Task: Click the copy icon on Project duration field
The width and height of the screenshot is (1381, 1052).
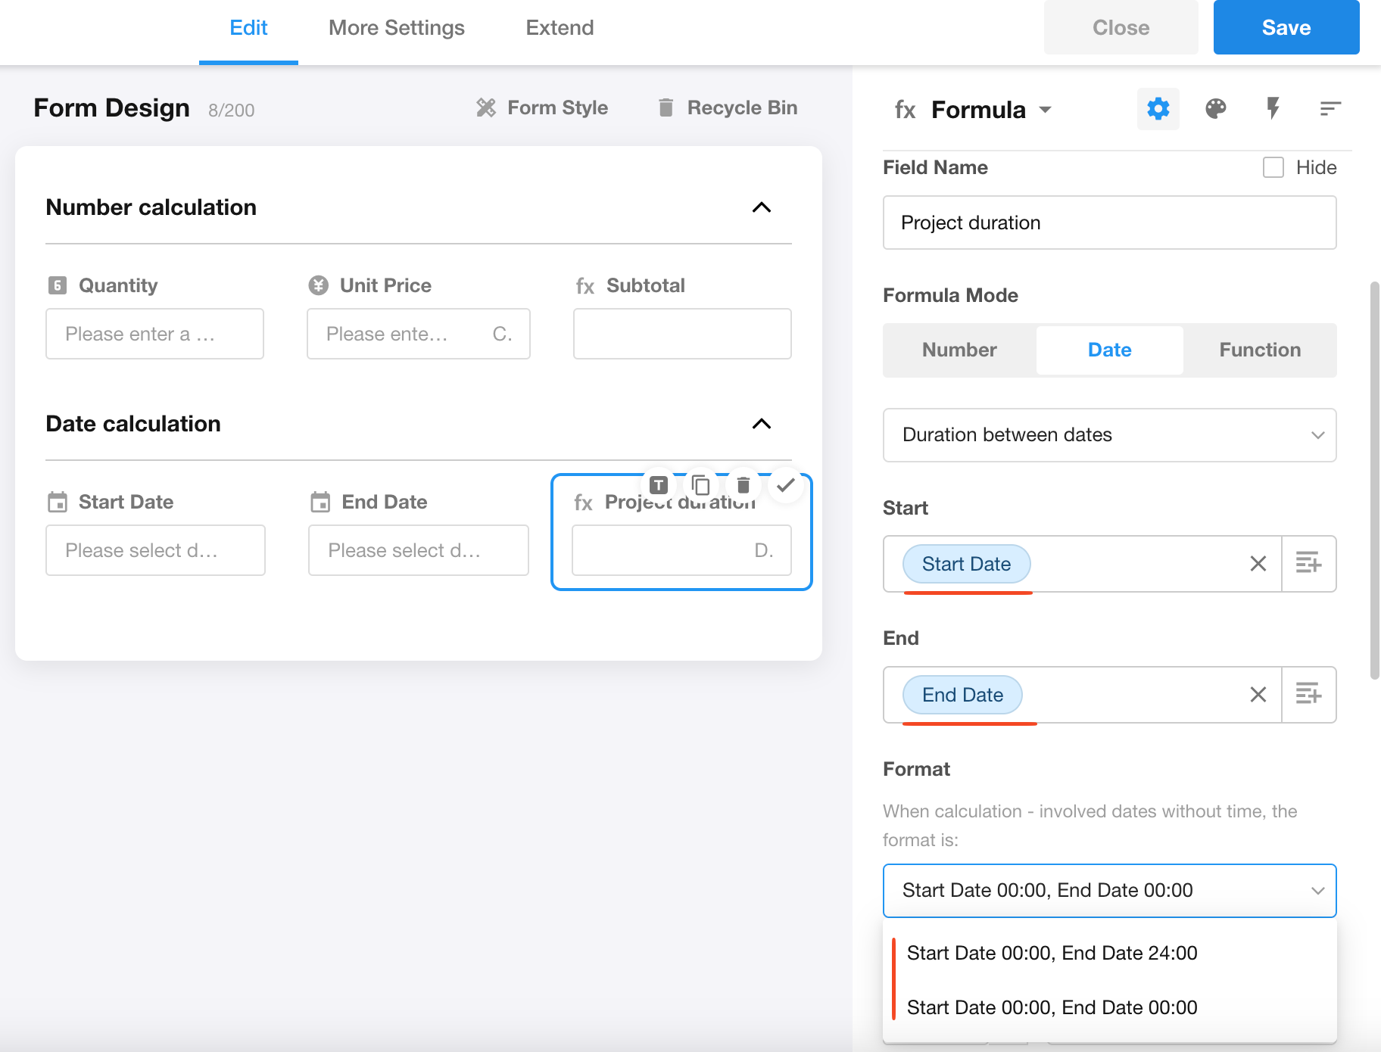Action: 701,484
